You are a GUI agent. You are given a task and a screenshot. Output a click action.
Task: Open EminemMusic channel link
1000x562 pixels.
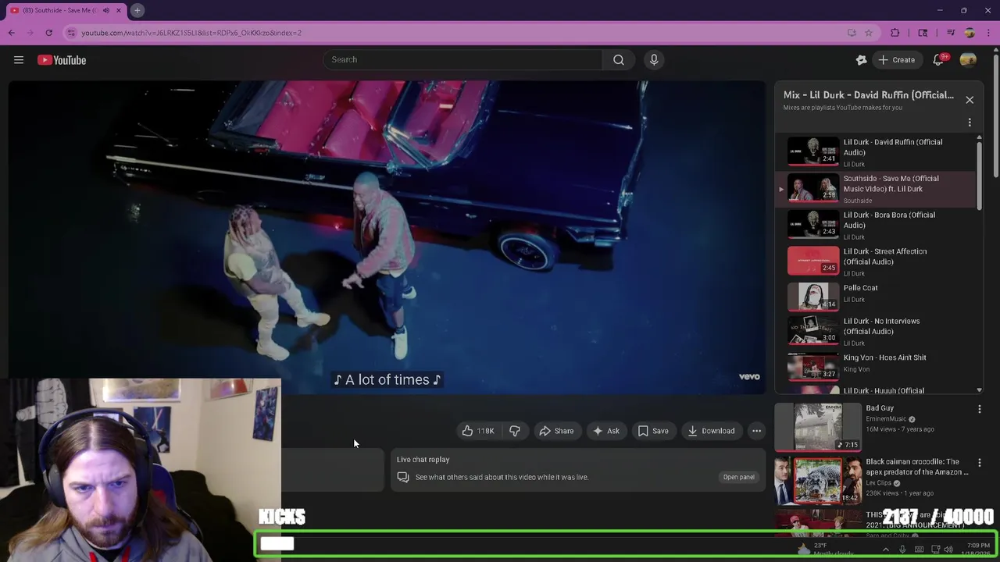[887, 419]
